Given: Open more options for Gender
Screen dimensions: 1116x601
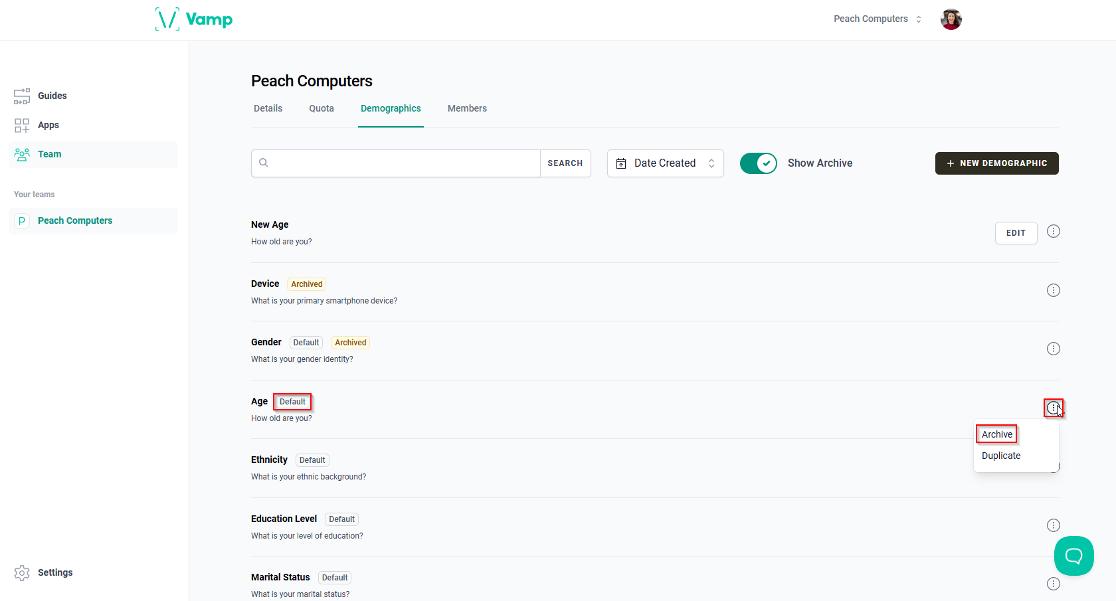Looking at the screenshot, I should (x=1054, y=349).
